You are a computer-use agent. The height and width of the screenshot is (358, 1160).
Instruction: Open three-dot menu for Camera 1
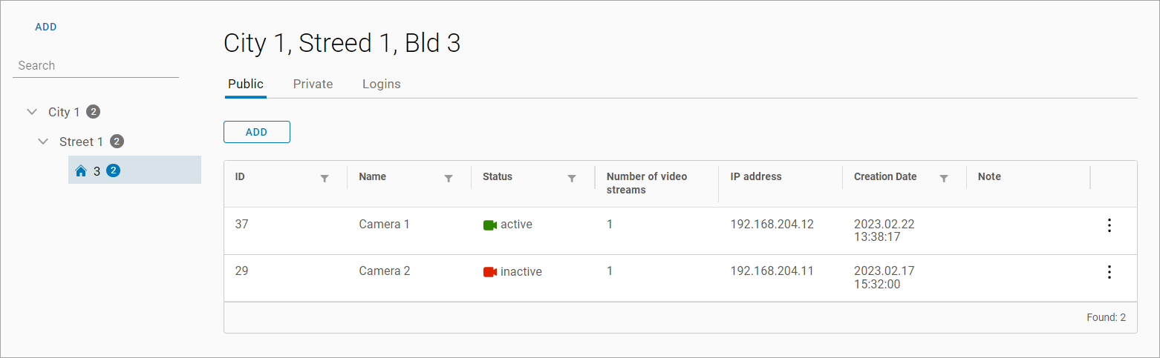pos(1109,225)
